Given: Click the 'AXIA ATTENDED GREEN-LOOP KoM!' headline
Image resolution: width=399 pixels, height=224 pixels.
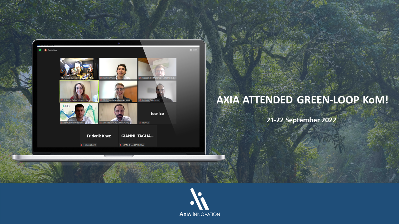Looking at the screenshot, I should [302, 100].
